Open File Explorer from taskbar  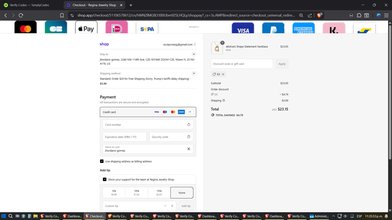pos(36,216)
